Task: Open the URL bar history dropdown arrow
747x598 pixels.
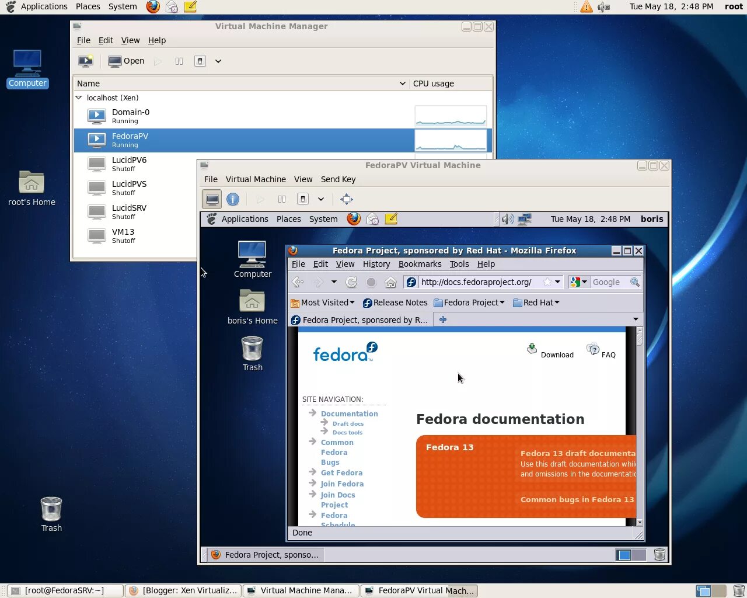Action: pyautogui.click(x=558, y=282)
